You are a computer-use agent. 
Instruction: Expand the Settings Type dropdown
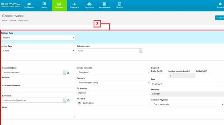(38, 37)
